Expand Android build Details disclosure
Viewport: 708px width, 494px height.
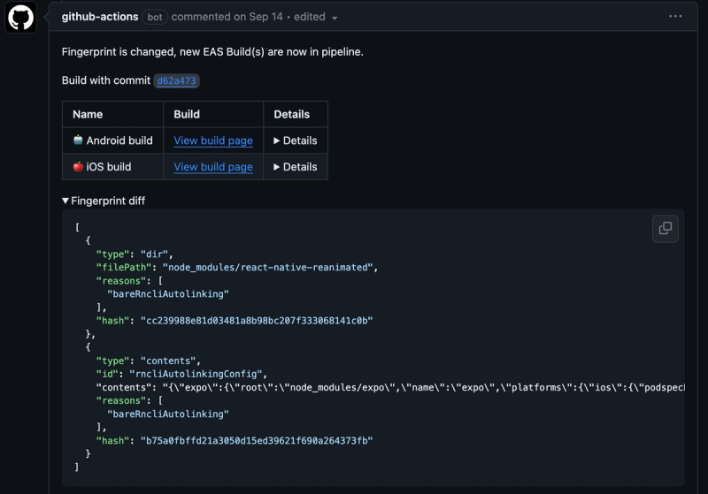(296, 141)
